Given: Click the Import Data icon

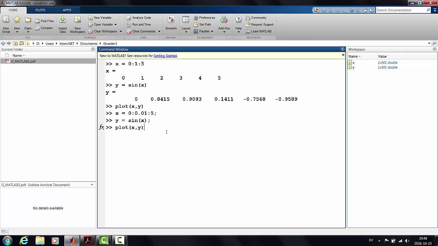Looking at the screenshot, I should [x=63, y=20].
